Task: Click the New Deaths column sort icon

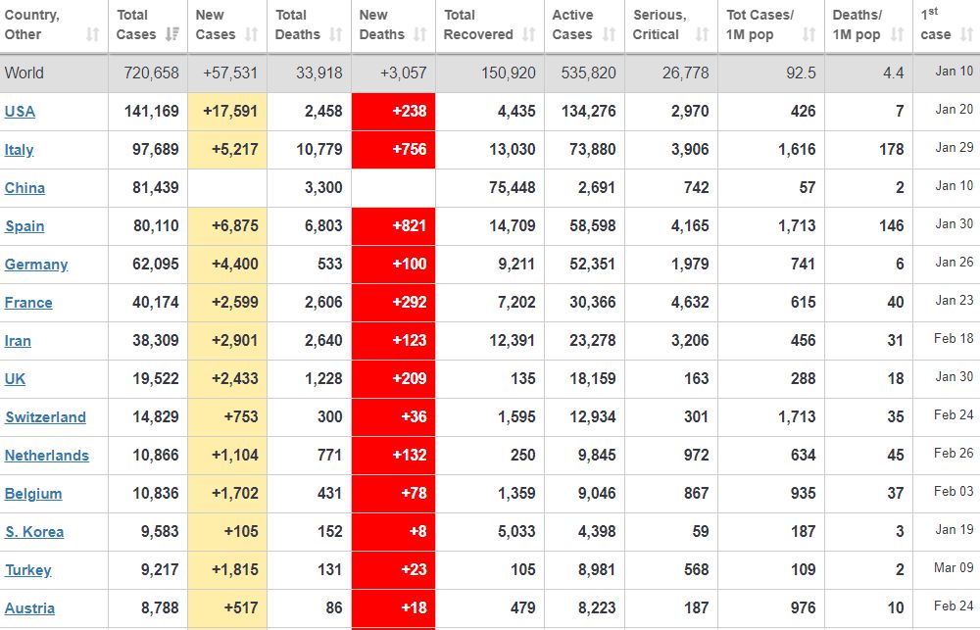Action: click(419, 34)
